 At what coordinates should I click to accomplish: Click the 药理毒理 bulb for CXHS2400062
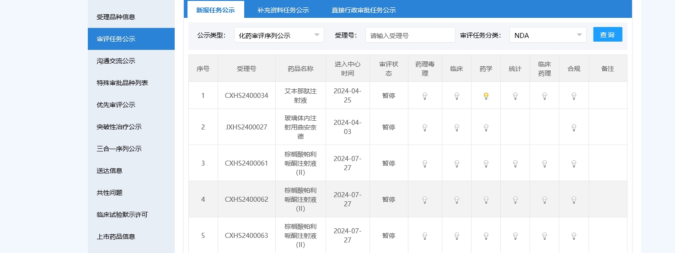(425, 200)
